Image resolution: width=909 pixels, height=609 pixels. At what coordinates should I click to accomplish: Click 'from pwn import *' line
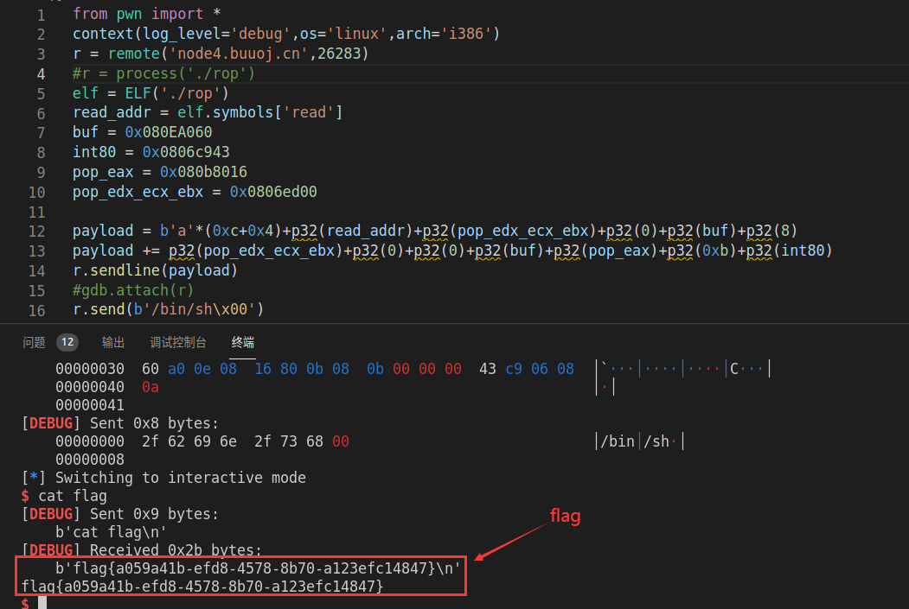pyautogui.click(x=146, y=14)
